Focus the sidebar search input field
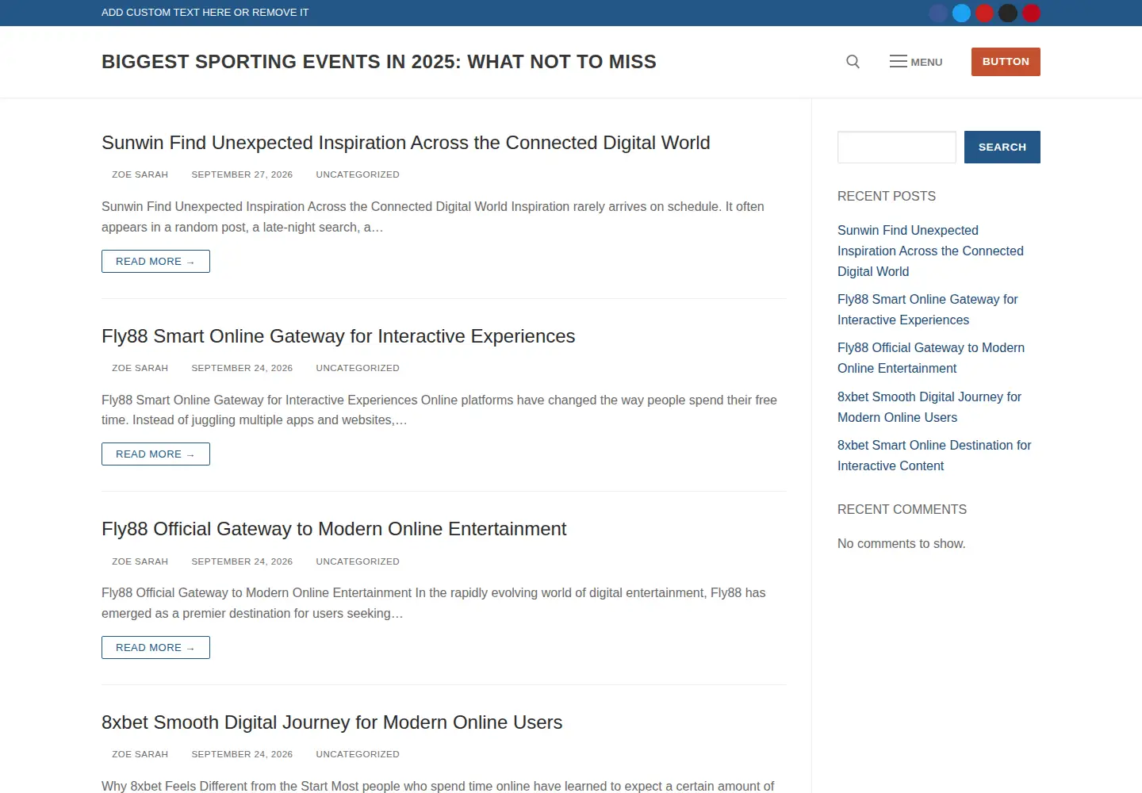 pyautogui.click(x=897, y=147)
